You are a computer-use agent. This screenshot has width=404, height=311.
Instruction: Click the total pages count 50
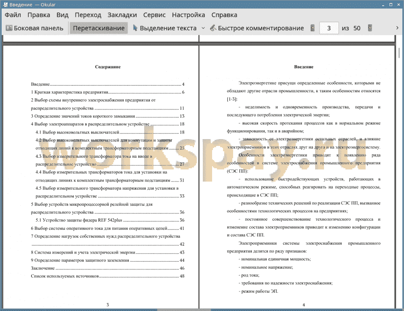point(357,28)
